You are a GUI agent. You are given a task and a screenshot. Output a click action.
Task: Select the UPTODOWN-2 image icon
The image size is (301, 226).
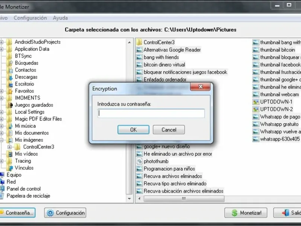click(x=256, y=109)
